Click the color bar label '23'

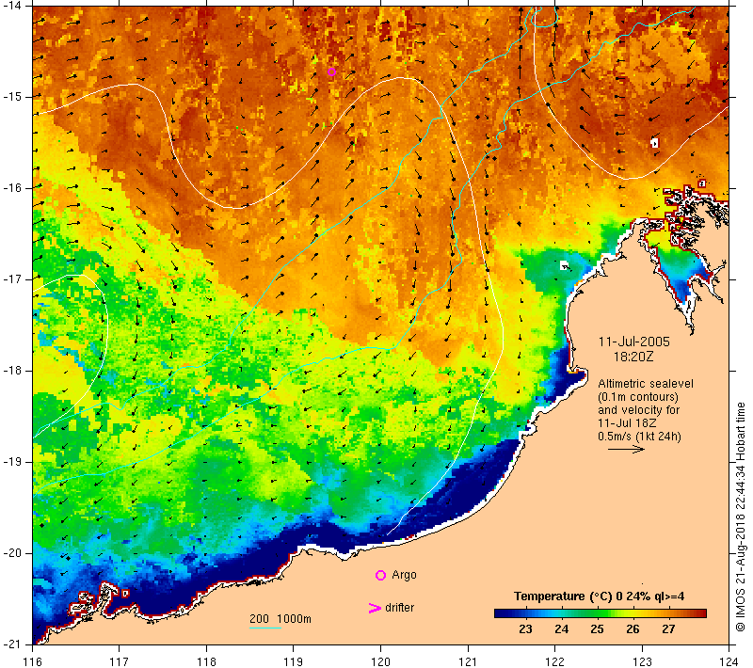[525, 629]
